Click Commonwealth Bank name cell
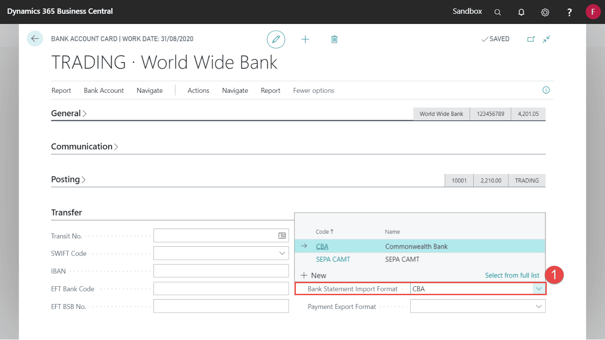This screenshot has width=605, height=340. coord(416,246)
